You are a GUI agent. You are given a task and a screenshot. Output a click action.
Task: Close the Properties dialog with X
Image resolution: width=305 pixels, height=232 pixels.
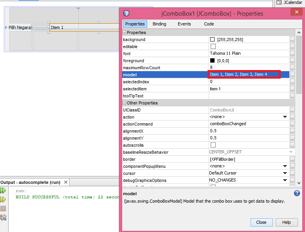pyautogui.click(x=296, y=12)
